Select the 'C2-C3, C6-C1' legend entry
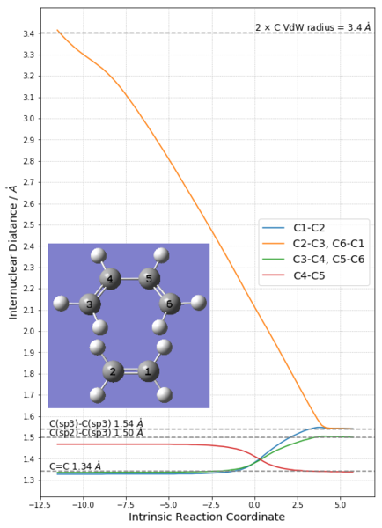The image size is (382, 528). (328, 244)
